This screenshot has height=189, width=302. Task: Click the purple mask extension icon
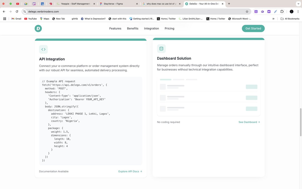[x=262, y=12]
